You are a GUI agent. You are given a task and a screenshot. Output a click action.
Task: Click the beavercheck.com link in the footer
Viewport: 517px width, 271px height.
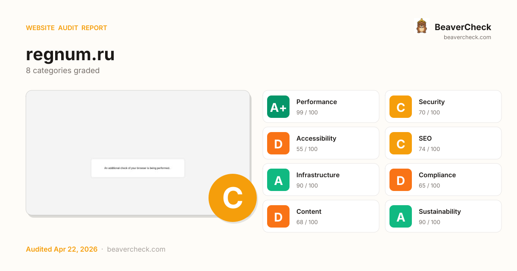136,249
